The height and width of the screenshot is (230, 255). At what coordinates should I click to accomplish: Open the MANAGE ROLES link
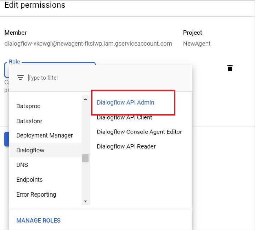coord(38,220)
